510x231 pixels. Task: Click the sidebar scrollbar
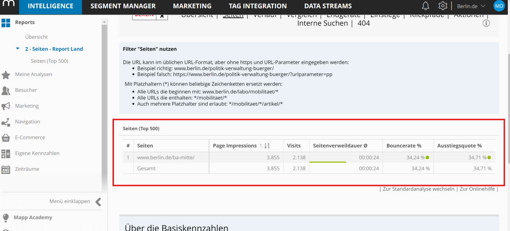click(x=104, y=102)
